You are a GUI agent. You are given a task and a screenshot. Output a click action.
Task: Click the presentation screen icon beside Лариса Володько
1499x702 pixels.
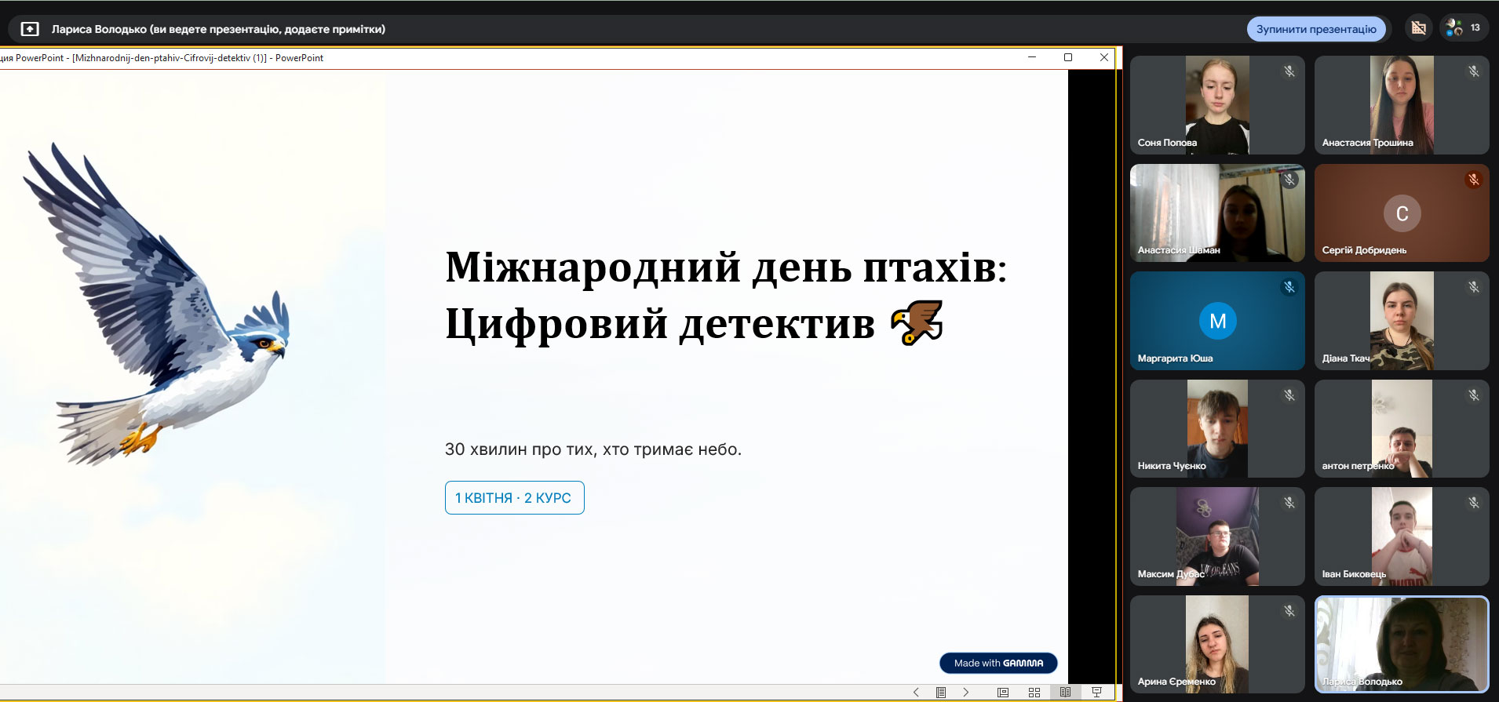tap(30, 29)
